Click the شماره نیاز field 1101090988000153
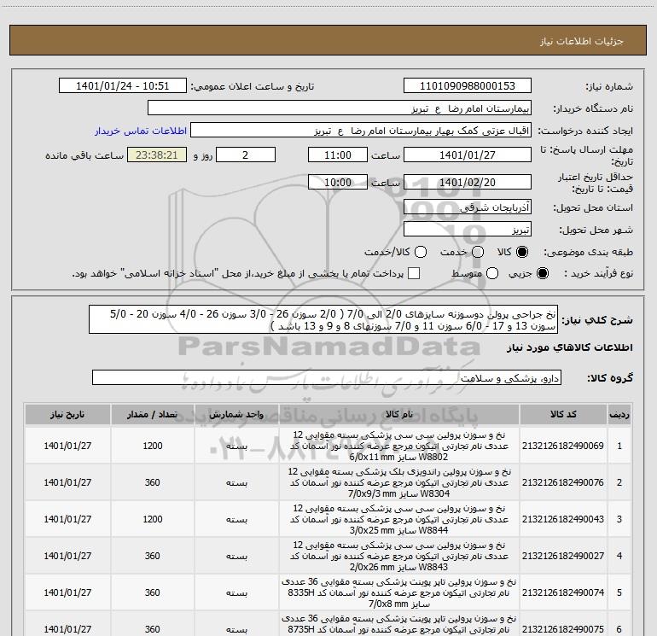Viewport: 657px width, 636px height. [x=468, y=86]
